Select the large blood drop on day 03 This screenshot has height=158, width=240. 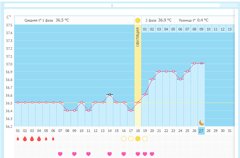(x=32, y=139)
